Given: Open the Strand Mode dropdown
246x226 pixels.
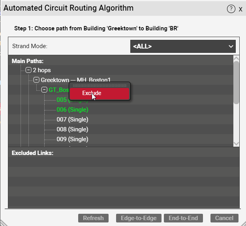Looking at the screenshot, I should [183, 47].
